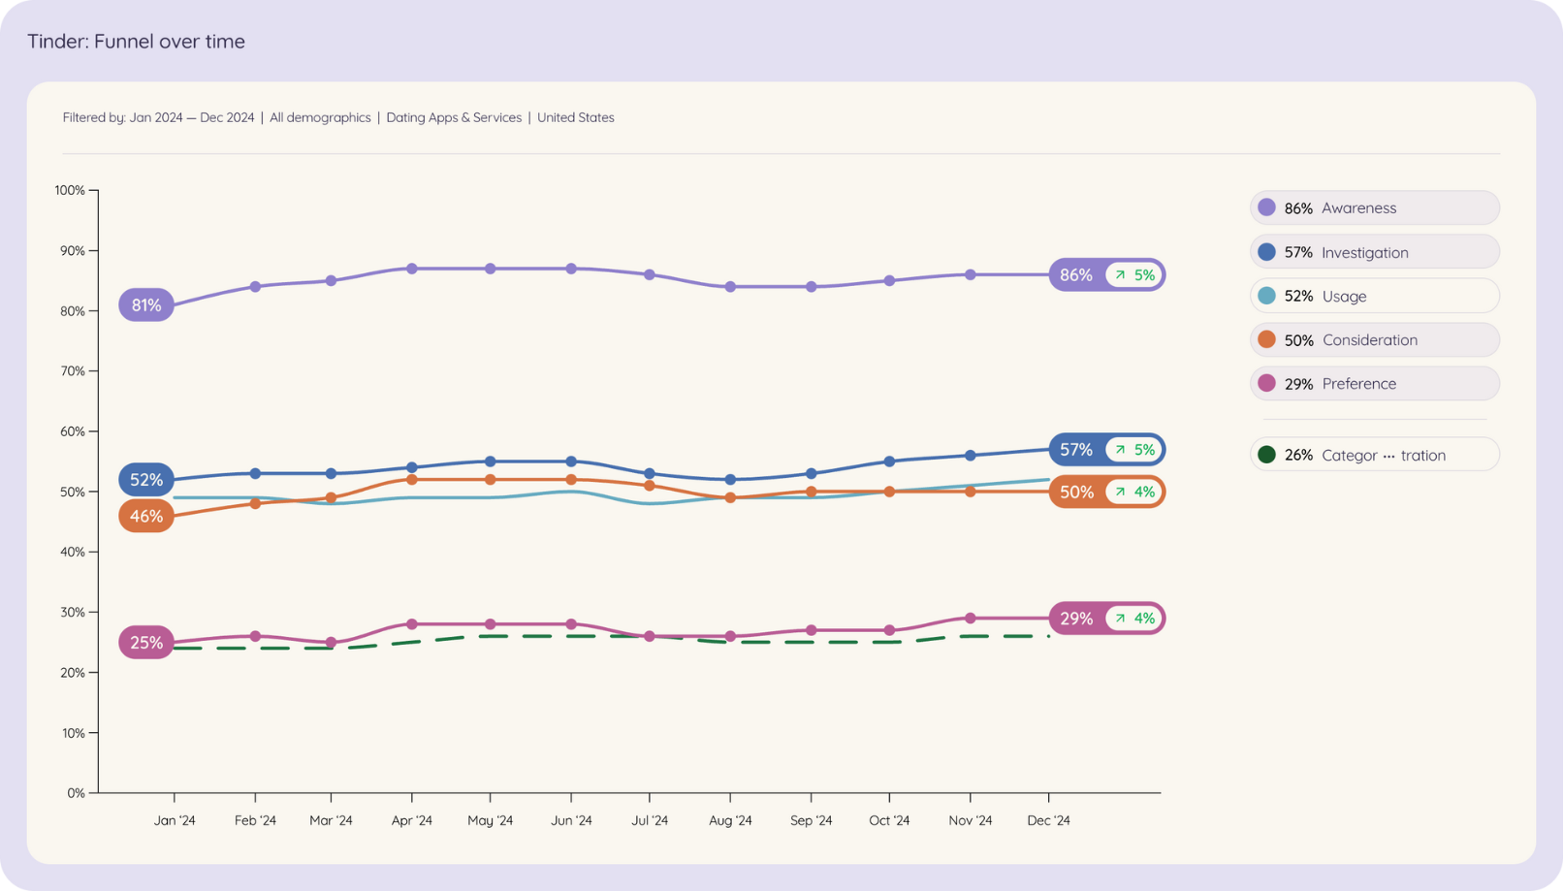
Task: Click the 46% Consideration start label
Action: pos(146,516)
